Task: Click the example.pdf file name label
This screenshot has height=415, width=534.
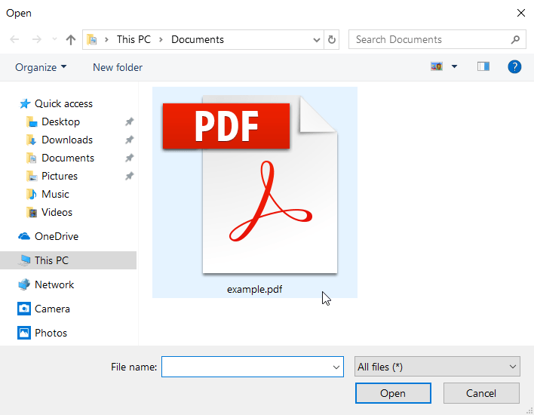Action: 254,289
